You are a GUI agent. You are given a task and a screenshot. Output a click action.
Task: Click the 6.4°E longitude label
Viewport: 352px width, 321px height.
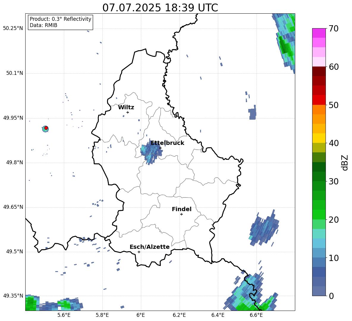coord(218,315)
